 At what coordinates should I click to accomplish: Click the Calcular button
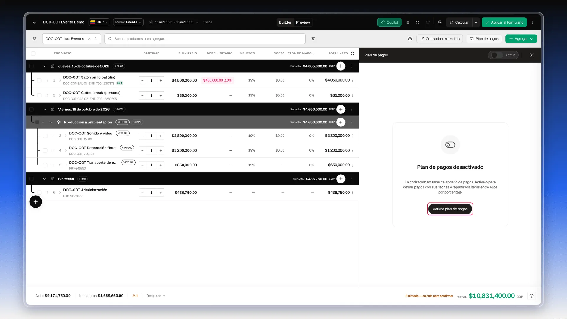pos(459,22)
